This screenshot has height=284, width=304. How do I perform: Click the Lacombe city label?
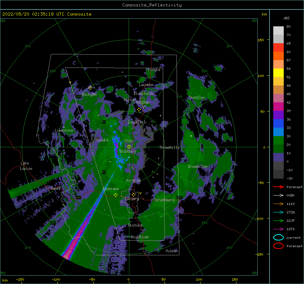point(146,85)
